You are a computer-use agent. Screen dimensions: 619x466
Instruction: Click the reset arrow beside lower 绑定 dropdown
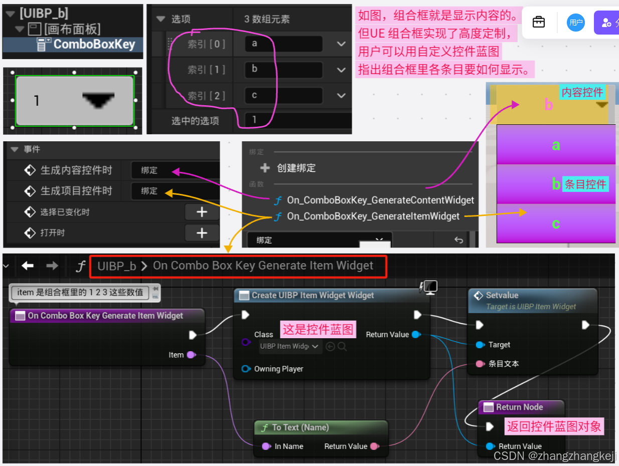(x=458, y=240)
